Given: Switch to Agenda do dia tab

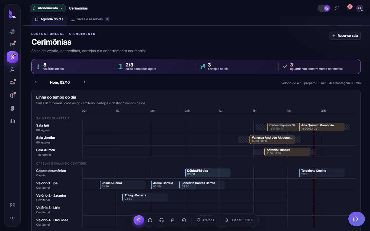Looking at the screenshot, I should pyautogui.click(x=49, y=19).
